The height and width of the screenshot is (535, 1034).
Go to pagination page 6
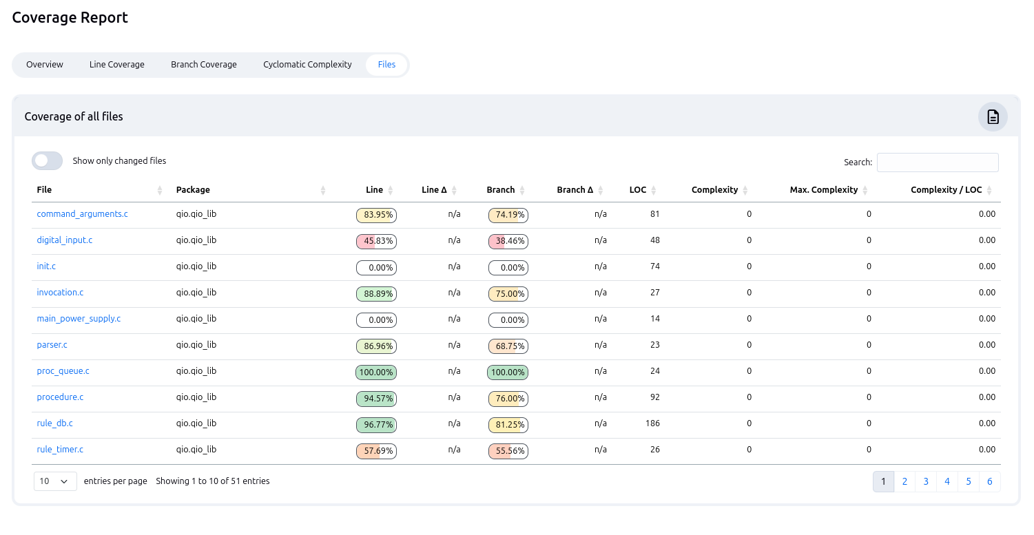coord(990,481)
